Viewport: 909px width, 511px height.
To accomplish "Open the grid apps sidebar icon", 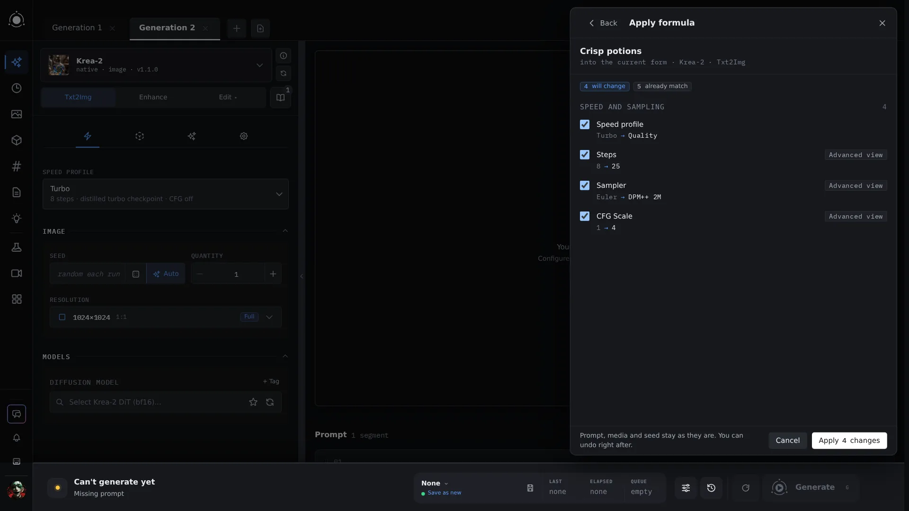I will pos(17,300).
